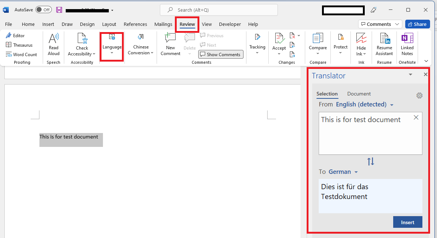Click the German translation result box
Viewport: 437px width, 238px height.
pos(371,196)
